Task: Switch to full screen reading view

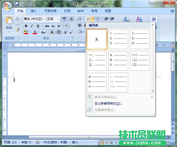Action: [107, 142]
